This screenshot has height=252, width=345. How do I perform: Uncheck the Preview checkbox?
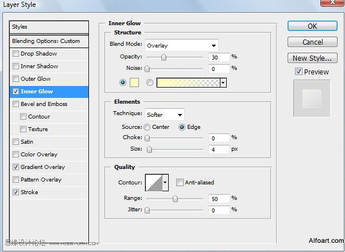pos(299,72)
